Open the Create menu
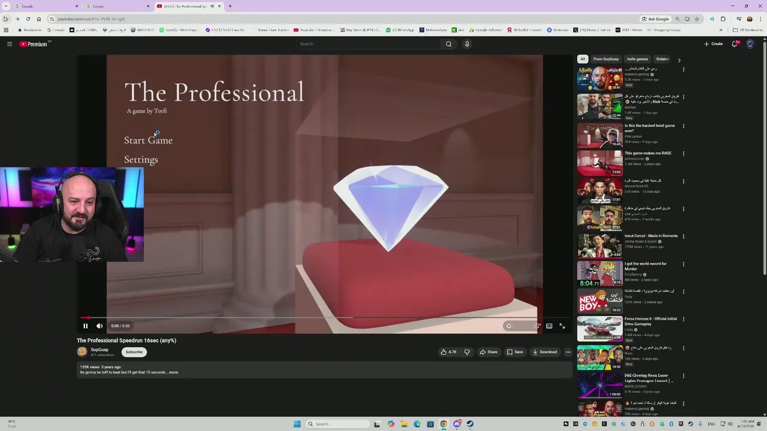 pyautogui.click(x=713, y=44)
